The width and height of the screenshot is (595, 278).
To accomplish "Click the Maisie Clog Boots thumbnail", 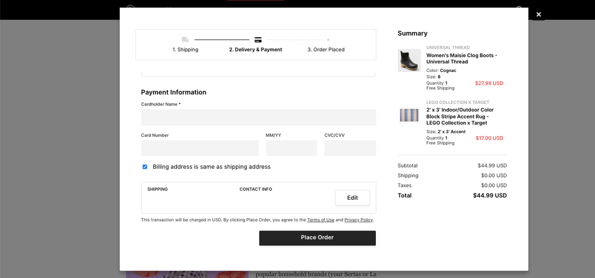I will coord(409,60).
